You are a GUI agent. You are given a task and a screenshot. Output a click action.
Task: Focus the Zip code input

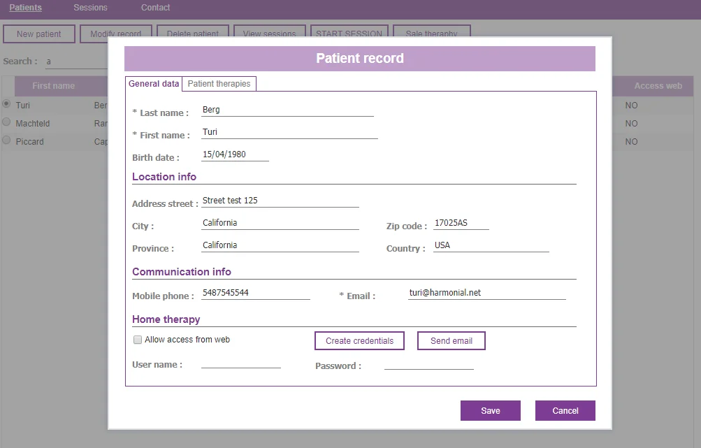coord(461,224)
